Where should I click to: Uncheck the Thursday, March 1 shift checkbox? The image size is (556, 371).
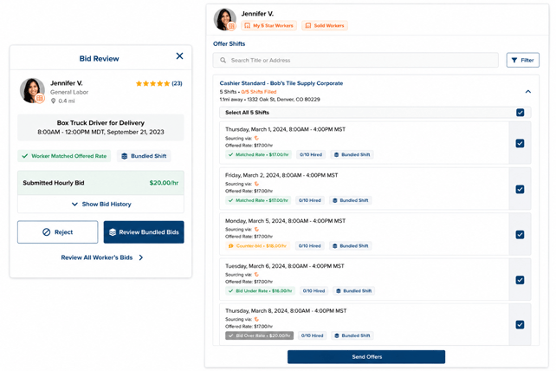click(x=520, y=143)
